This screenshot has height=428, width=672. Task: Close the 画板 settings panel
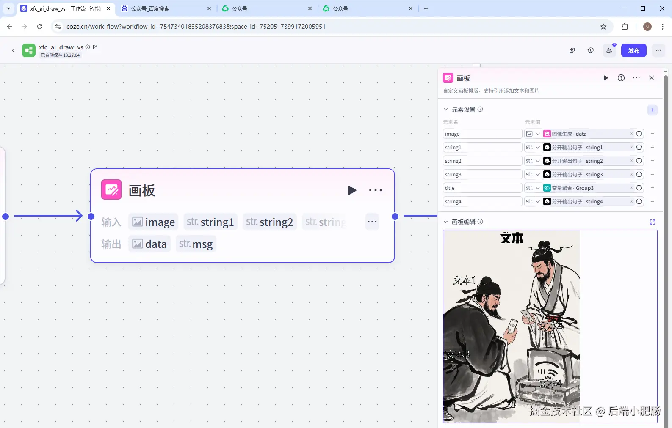click(x=652, y=78)
